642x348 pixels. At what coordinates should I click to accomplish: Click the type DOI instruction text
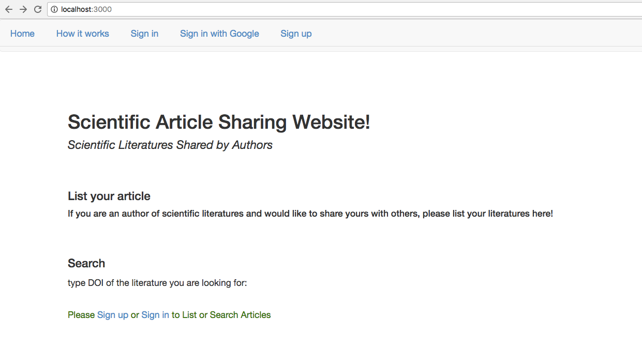coord(157,283)
